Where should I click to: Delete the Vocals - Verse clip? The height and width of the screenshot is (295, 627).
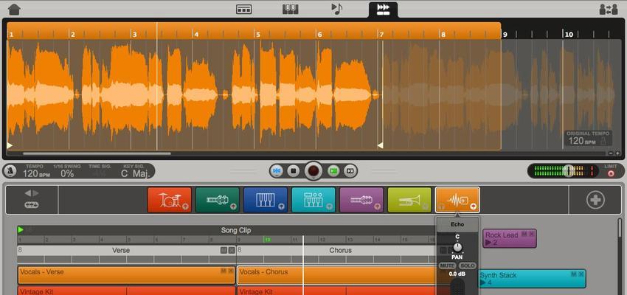click(x=231, y=271)
